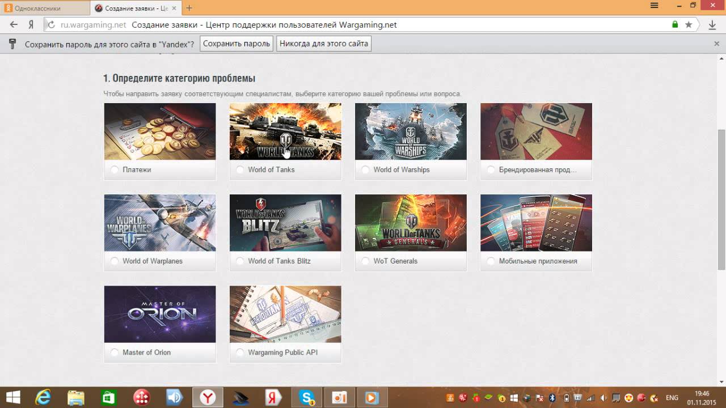Select the Мобильные приложения radio button

click(x=491, y=261)
